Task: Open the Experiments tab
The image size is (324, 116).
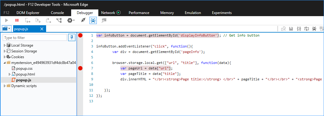Action: 222,13
